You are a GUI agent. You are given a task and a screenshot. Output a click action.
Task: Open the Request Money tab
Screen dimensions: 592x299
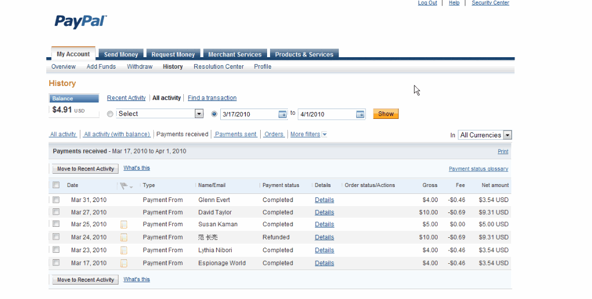point(173,54)
